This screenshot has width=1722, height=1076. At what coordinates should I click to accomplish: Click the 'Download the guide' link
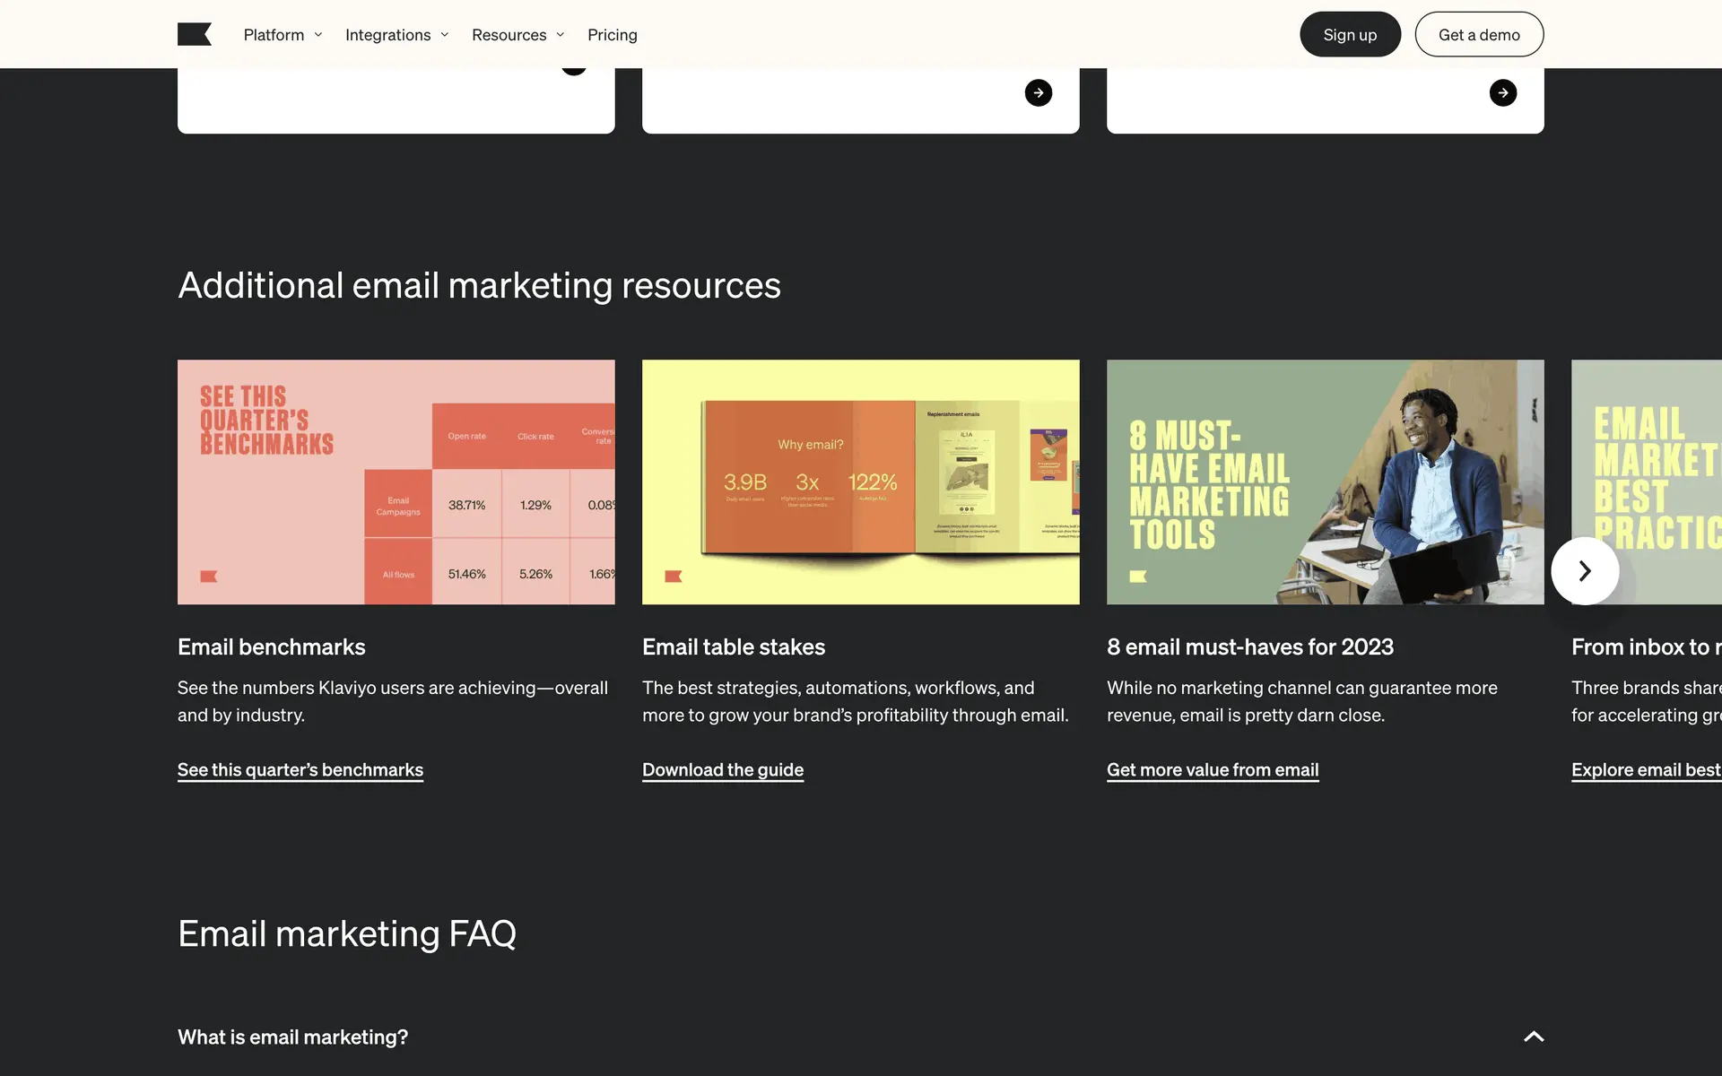[722, 769]
